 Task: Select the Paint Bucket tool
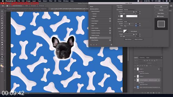(x=2, y=40)
